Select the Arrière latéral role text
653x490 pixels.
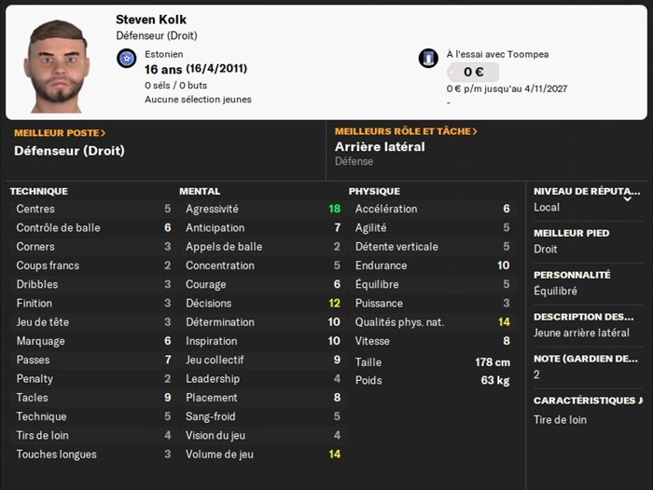pos(380,147)
